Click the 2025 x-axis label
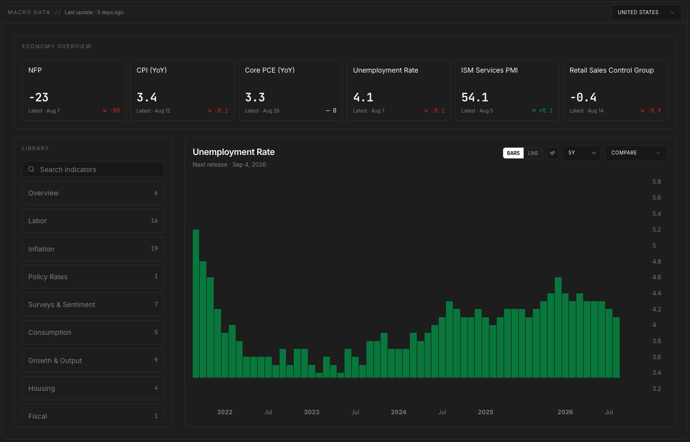 (486, 412)
